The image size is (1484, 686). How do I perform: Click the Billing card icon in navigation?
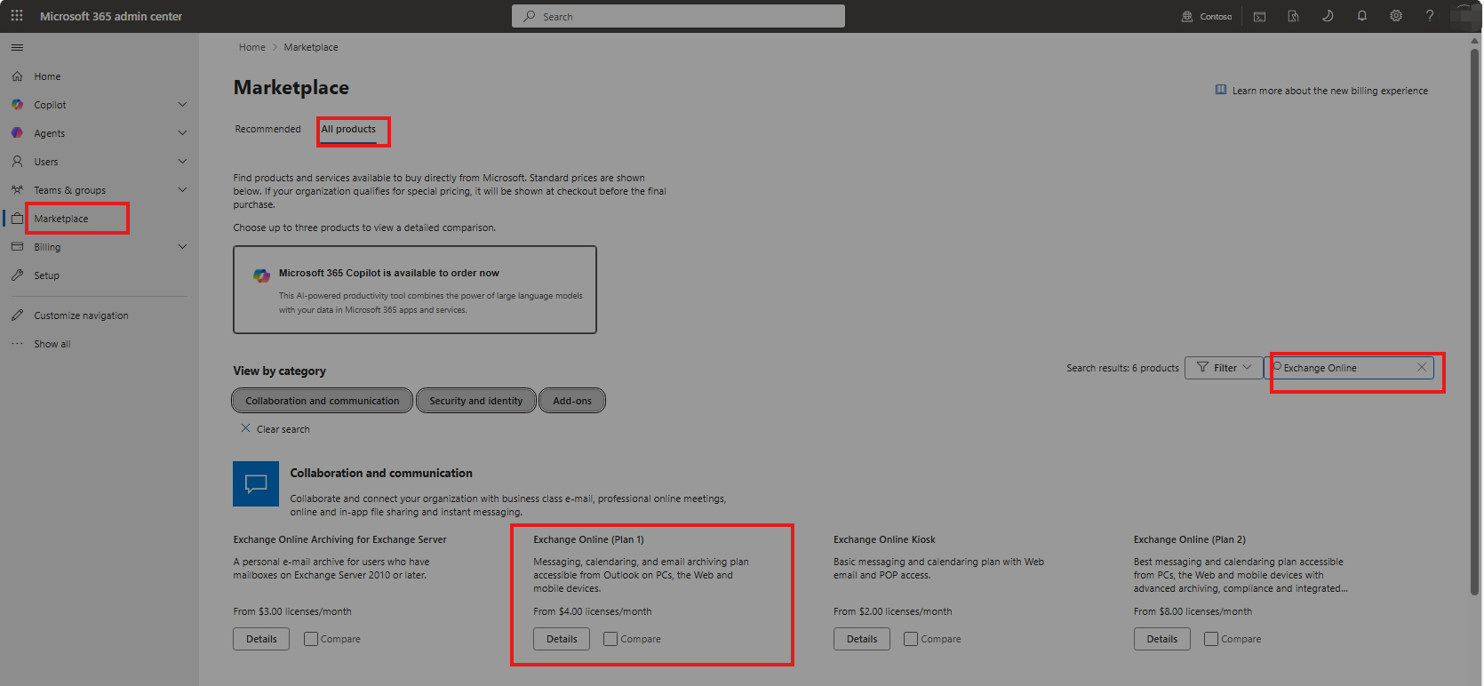17,247
